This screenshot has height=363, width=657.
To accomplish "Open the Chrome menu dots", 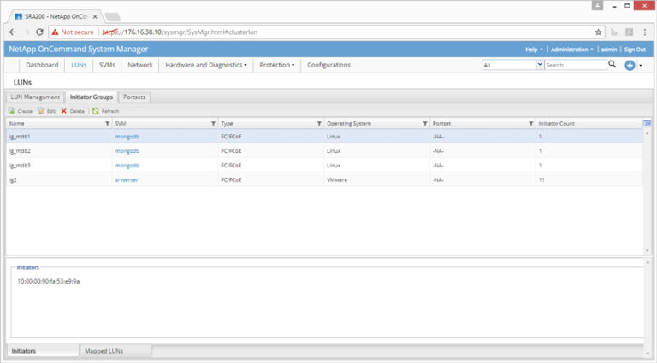I will [645, 32].
